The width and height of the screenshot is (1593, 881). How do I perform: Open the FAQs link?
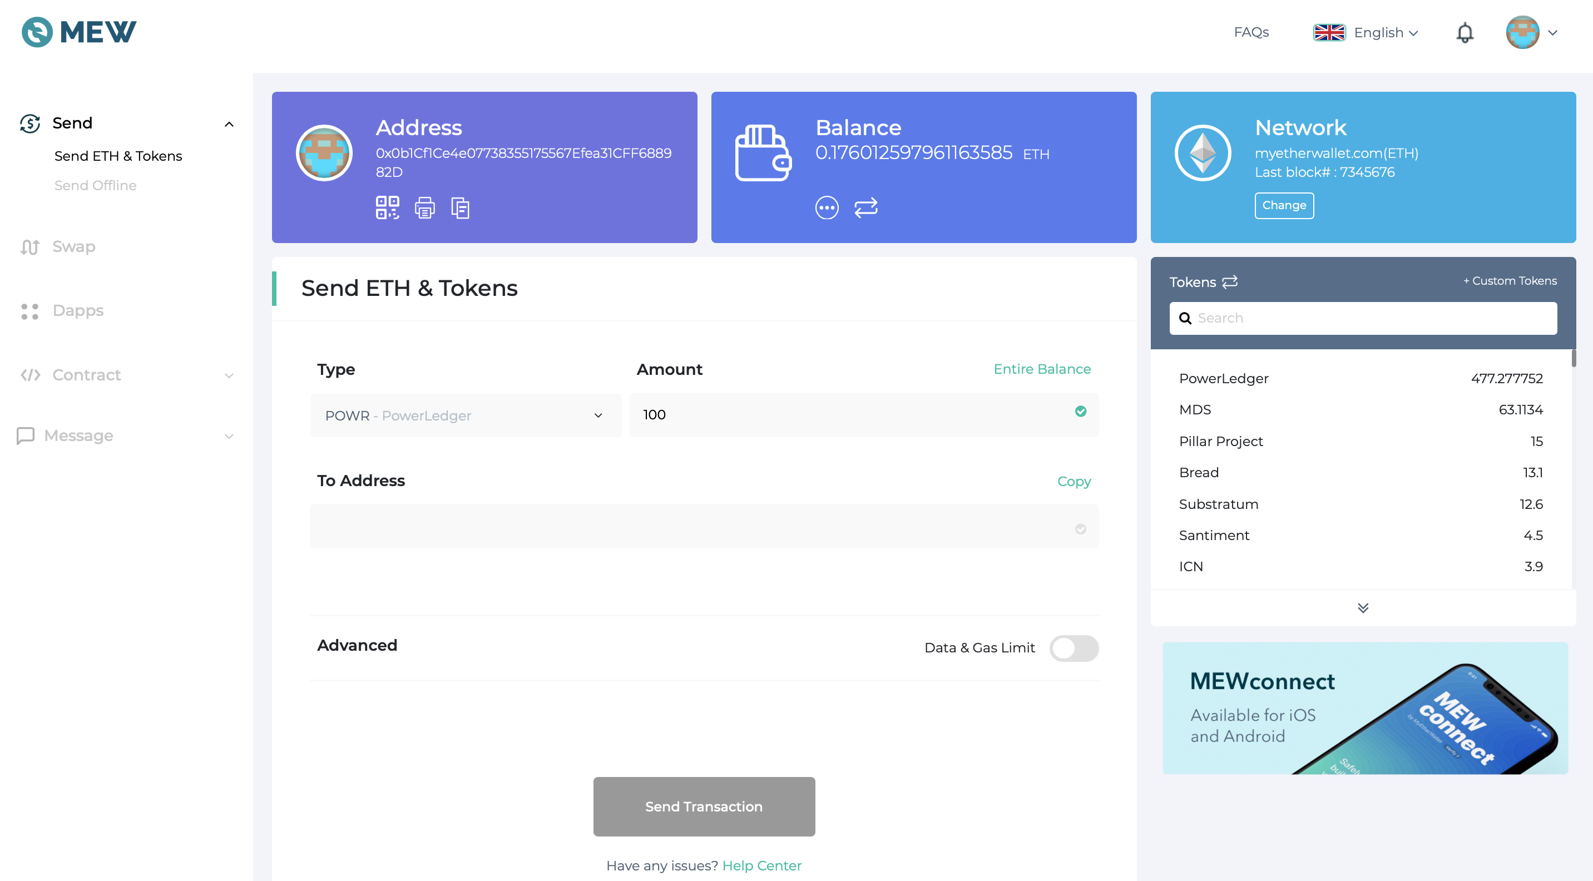(1251, 32)
